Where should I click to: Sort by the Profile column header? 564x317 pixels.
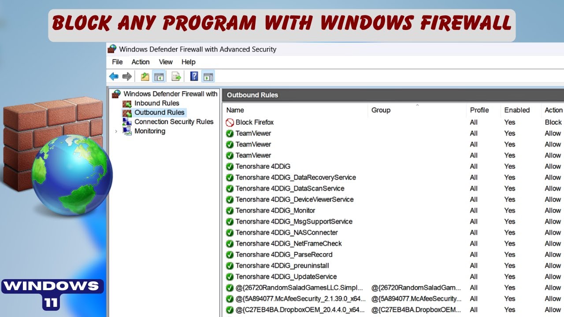(x=483, y=110)
